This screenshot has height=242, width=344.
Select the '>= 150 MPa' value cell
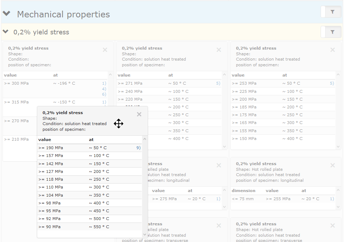244,139
